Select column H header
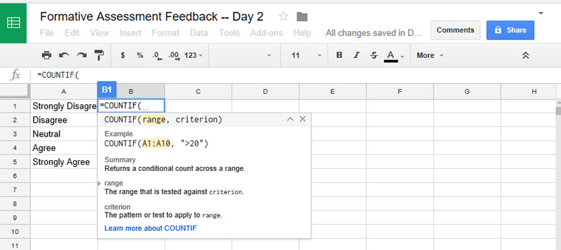The image size is (561, 250). pos(529,92)
